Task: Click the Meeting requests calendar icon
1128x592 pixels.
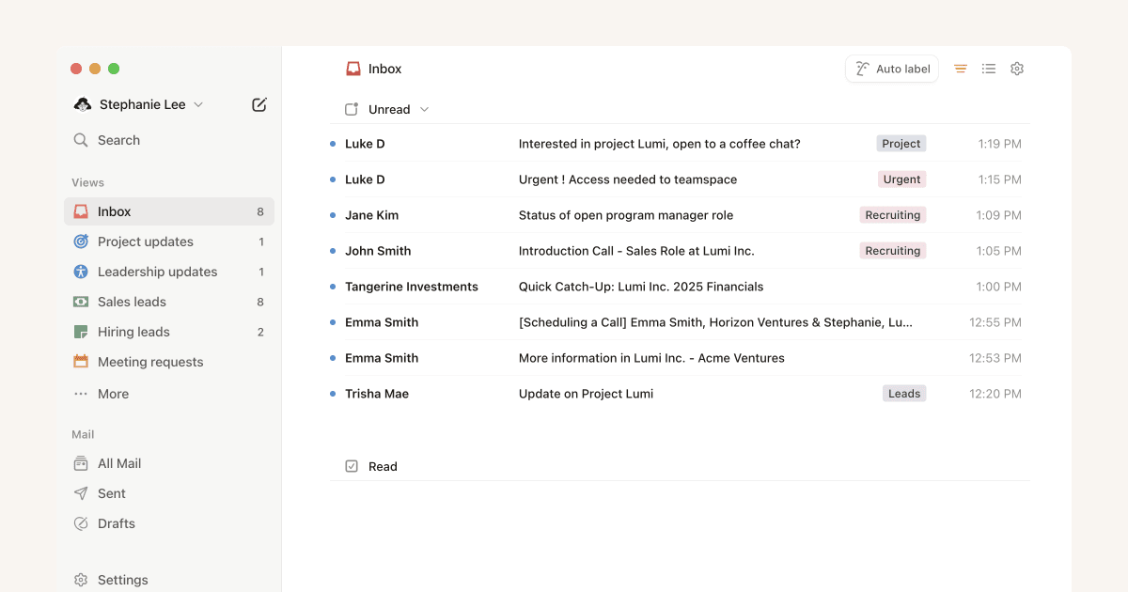Action: pyautogui.click(x=82, y=362)
